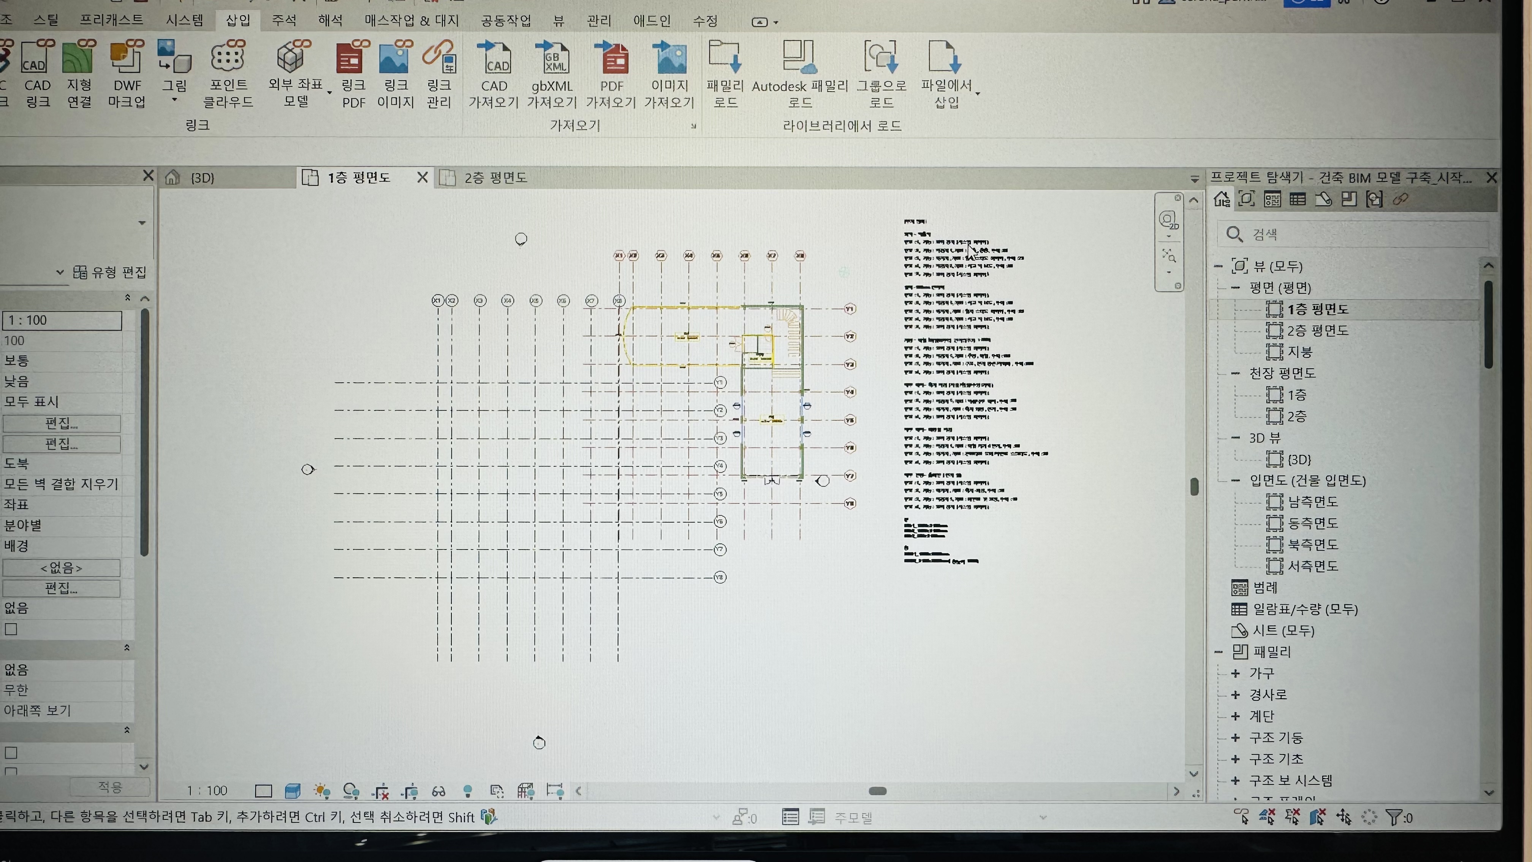1532x862 pixels.
Task: Switch to the {3D} view tab
Action: pos(202,177)
